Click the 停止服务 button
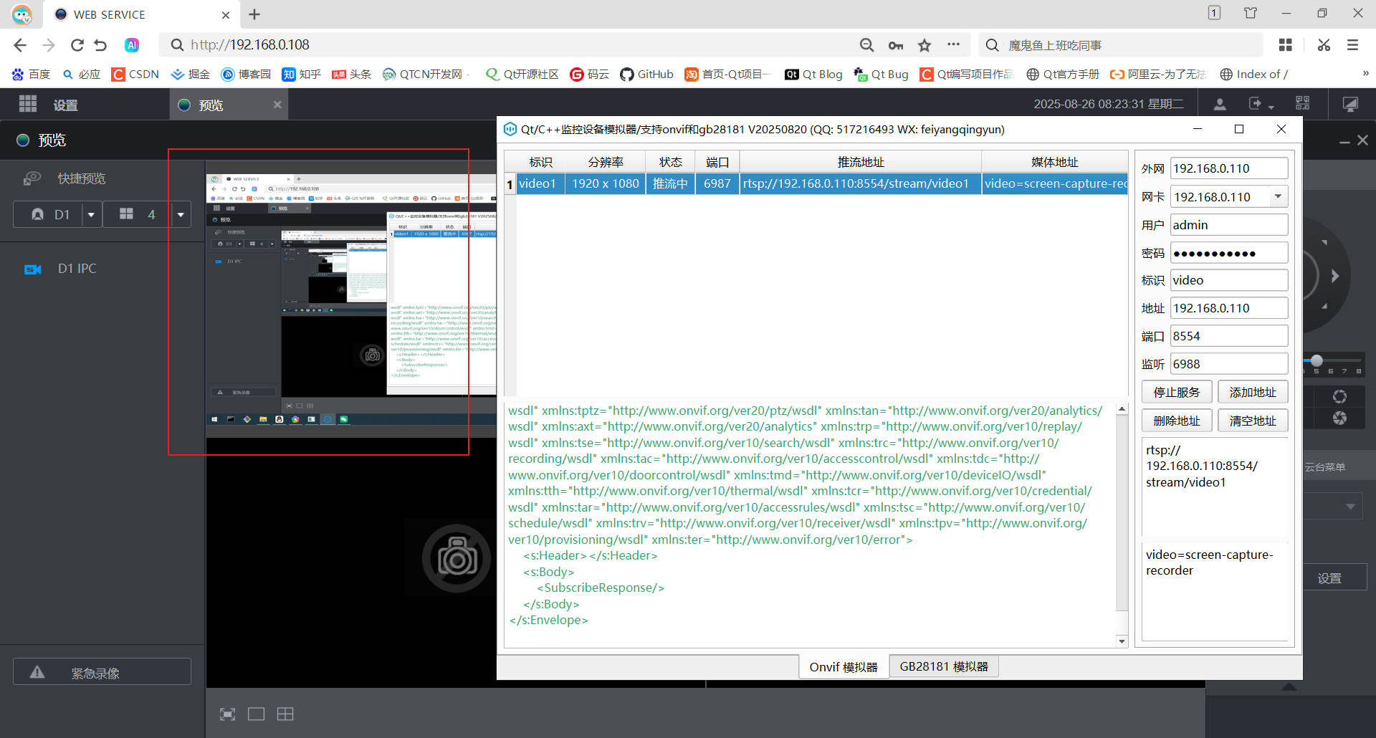The width and height of the screenshot is (1376, 738). [1176, 391]
